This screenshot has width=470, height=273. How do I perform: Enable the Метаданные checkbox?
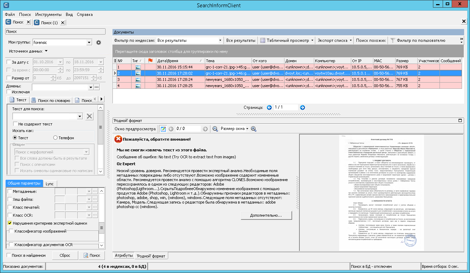[10, 191]
